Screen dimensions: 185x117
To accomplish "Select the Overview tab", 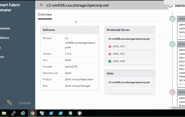I will coord(45,15).
